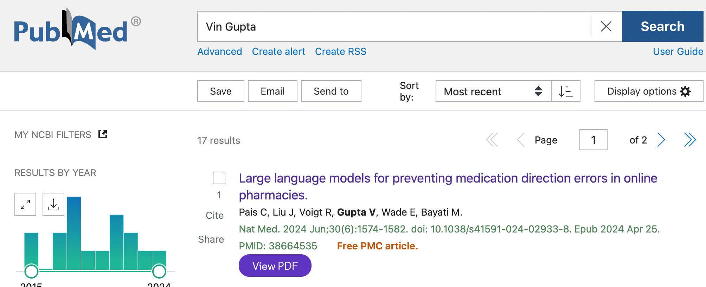Click the page number input field
The height and width of the screenshot is (287, 706).
593,140
